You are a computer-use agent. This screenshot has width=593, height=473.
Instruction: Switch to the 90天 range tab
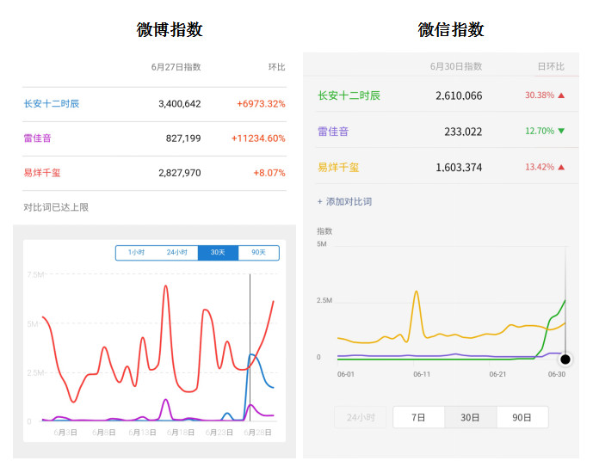click(259, 252)
